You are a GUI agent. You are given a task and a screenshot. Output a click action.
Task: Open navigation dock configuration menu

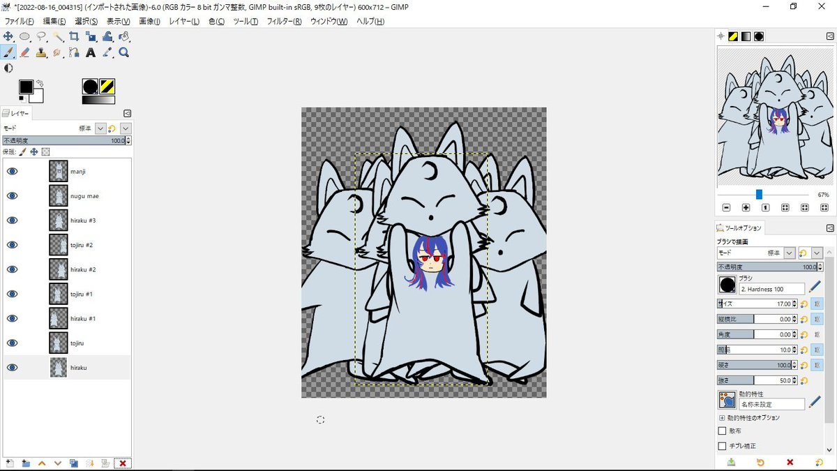830,36
